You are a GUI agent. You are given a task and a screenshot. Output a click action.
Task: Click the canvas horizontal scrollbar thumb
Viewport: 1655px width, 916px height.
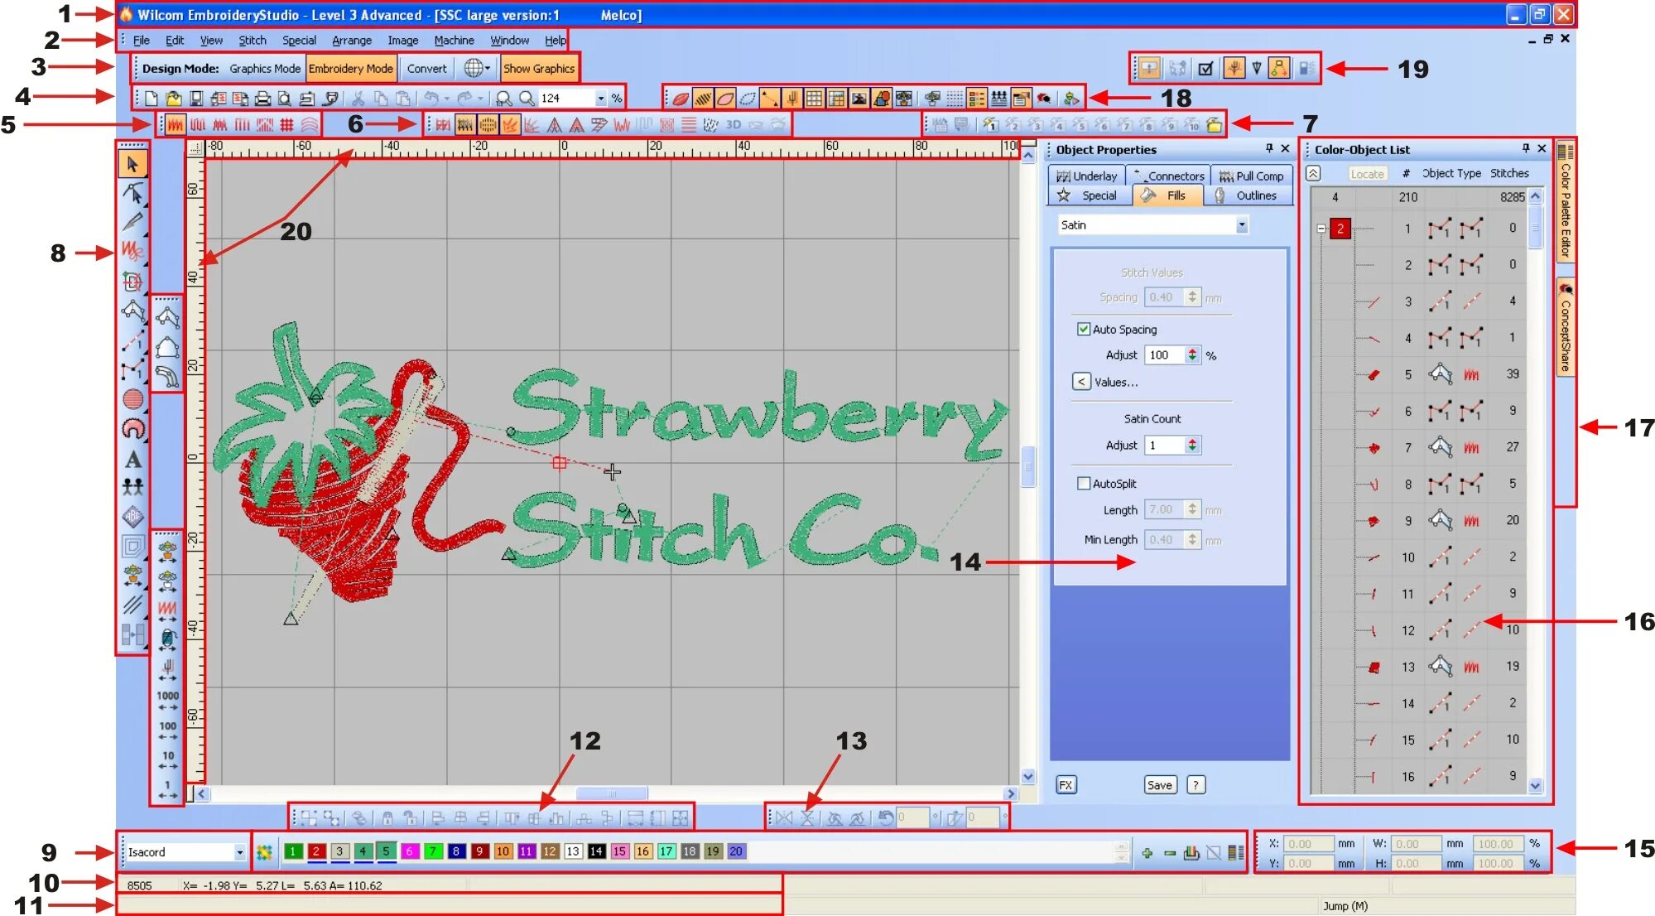pos(612,793)
